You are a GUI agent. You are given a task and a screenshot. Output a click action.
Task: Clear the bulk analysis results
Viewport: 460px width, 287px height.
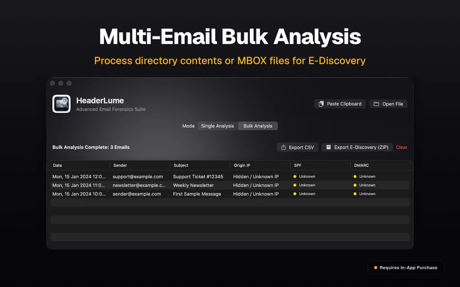point(402,147)
